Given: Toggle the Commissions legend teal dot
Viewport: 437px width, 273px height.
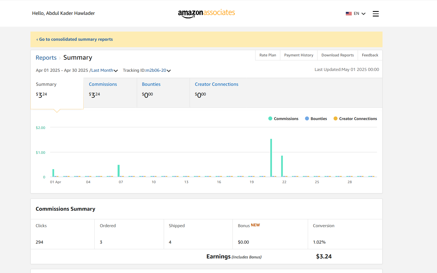Looking at the screenshot, I should [270, 118].
